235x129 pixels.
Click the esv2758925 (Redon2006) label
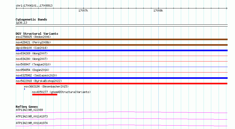[33, 37]
